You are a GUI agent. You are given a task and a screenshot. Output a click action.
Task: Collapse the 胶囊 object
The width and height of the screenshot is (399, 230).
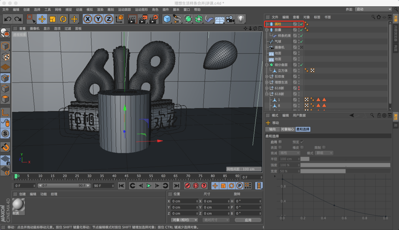click(267, 30)
